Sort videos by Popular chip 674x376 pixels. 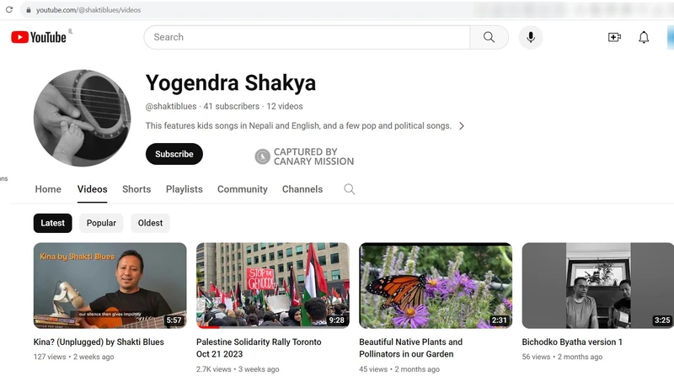click(x=101, y=223)
